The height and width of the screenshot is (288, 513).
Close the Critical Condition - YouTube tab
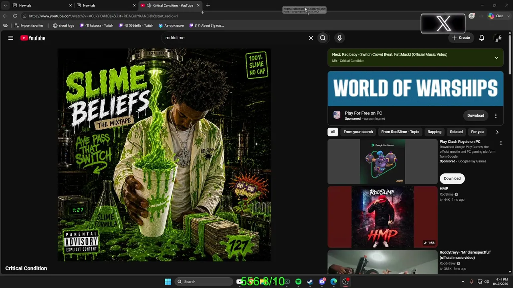[x=198, y=6]
